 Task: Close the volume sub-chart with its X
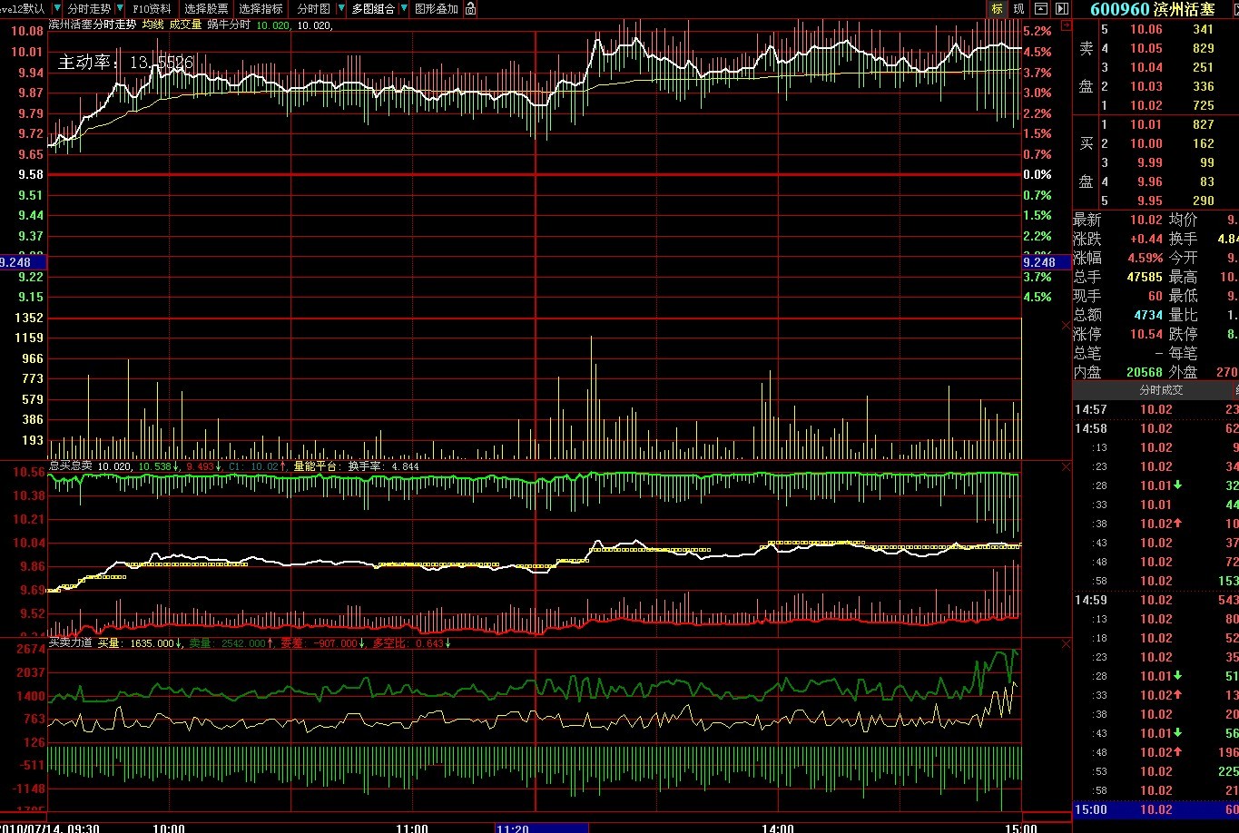(1066, 324)
